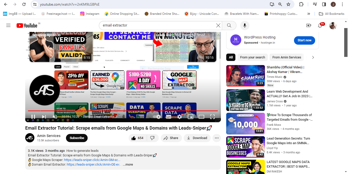
Task: Click the AS channel watermark in the player
Action: [x=45, y=90]
